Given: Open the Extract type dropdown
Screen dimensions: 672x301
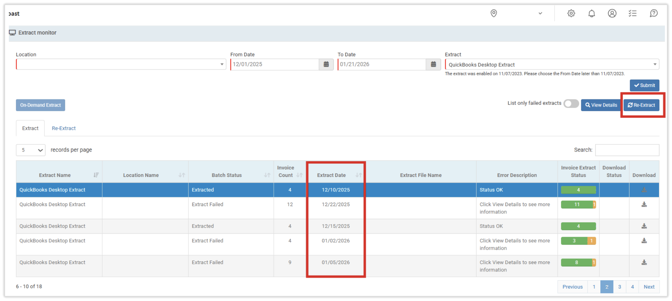Looking at the screenshot, I should (x=552, y=65).
